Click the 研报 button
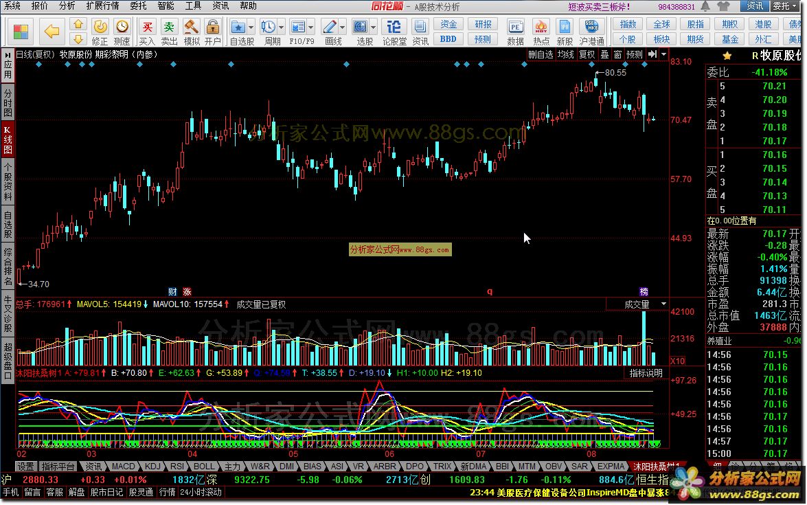This screenshot has height=505, width=807. pyautogui.click(x=482, y=24)
